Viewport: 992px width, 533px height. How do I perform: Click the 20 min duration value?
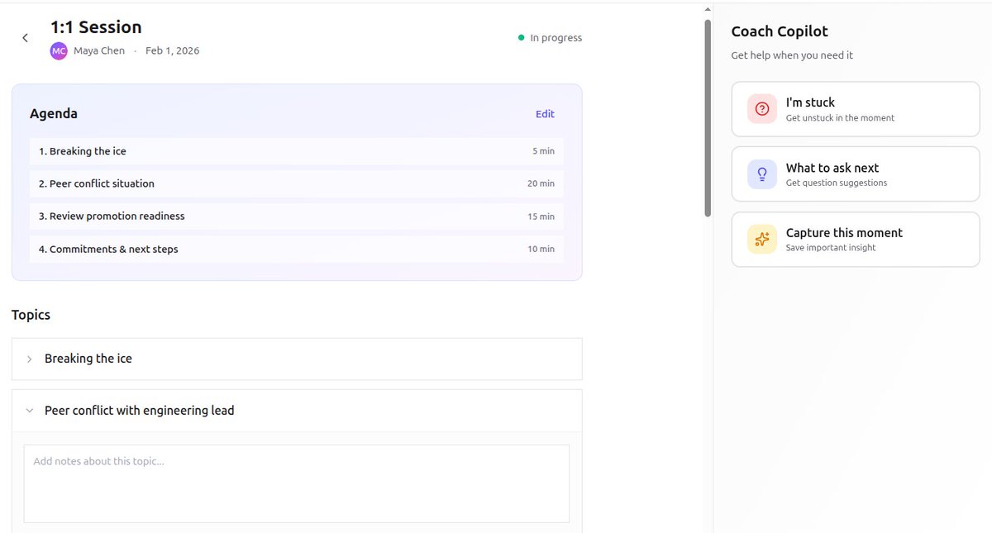coord(541,183)
